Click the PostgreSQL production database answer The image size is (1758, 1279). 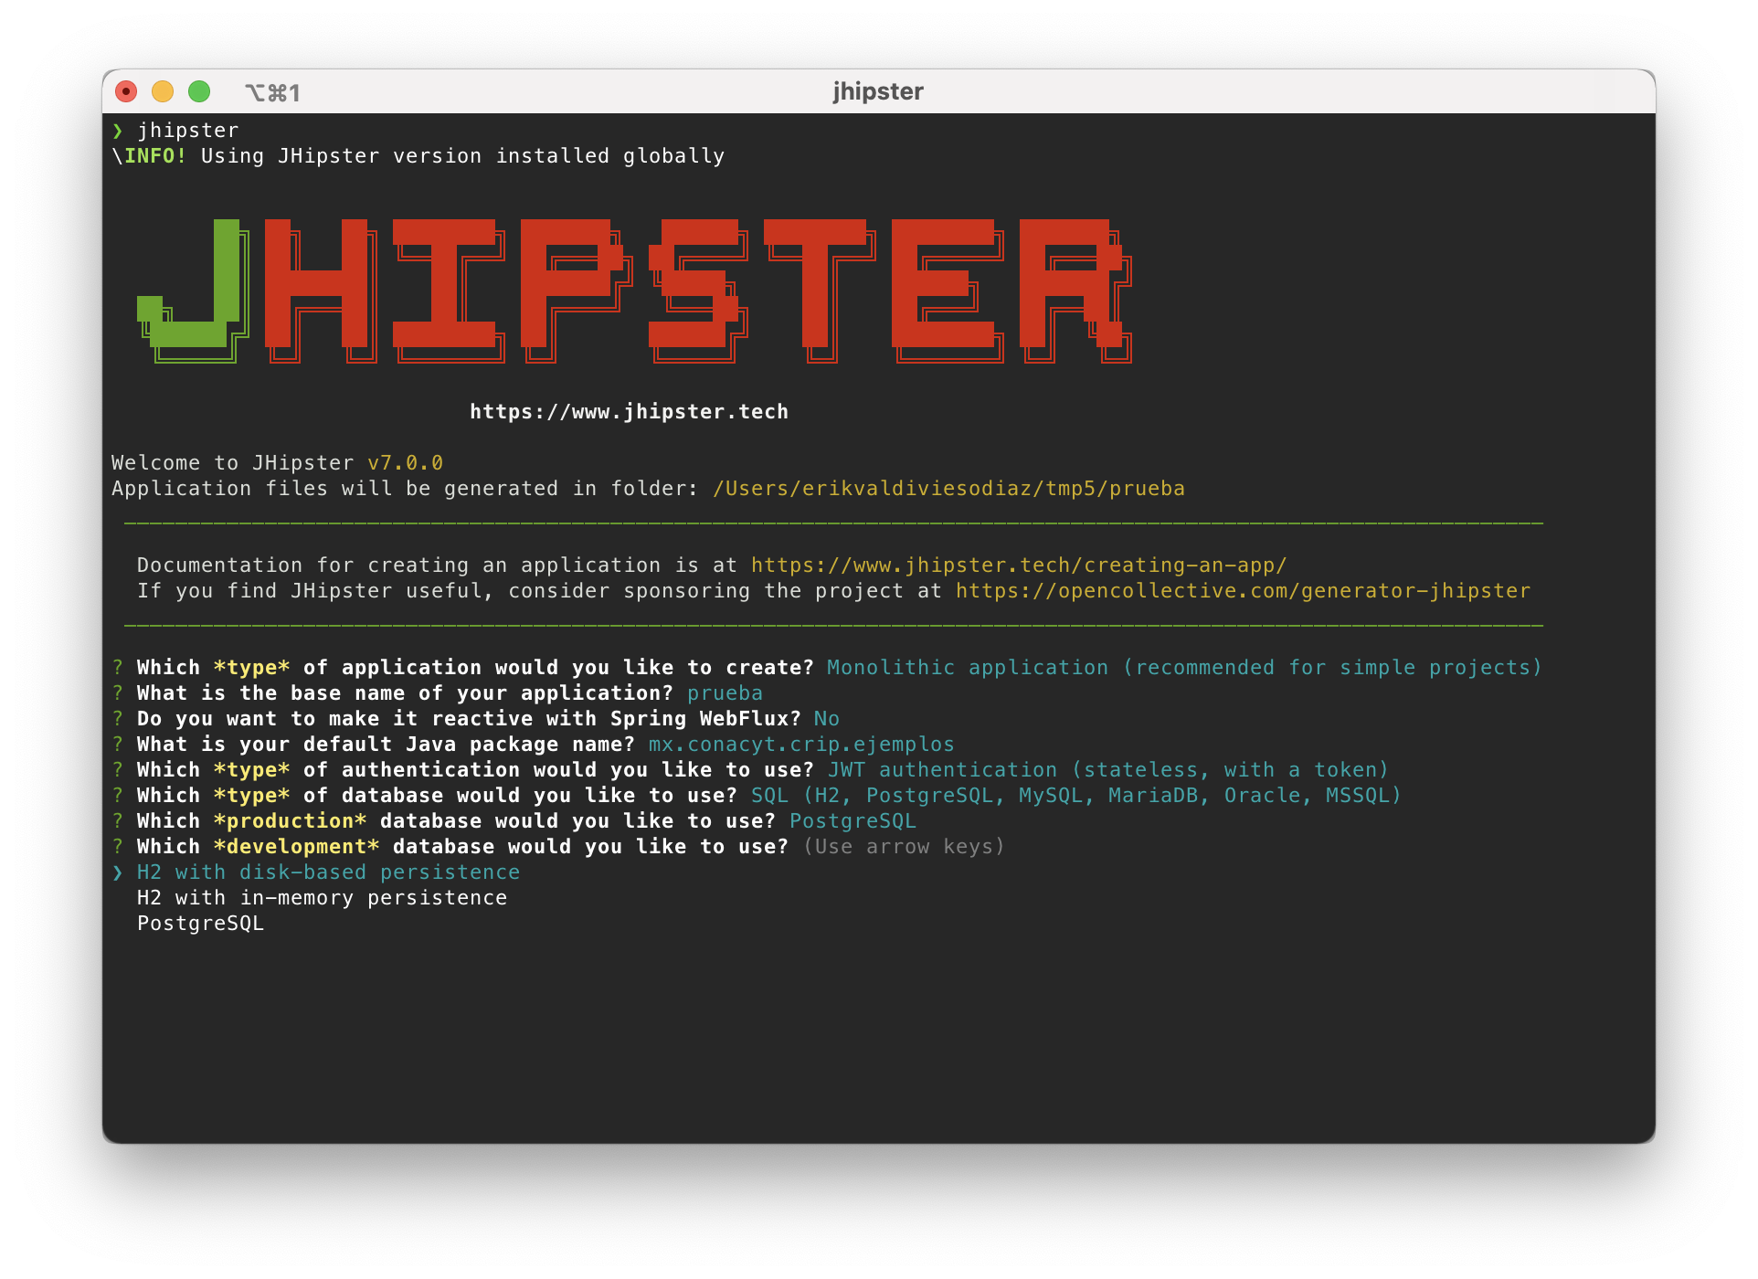point(853,821)
